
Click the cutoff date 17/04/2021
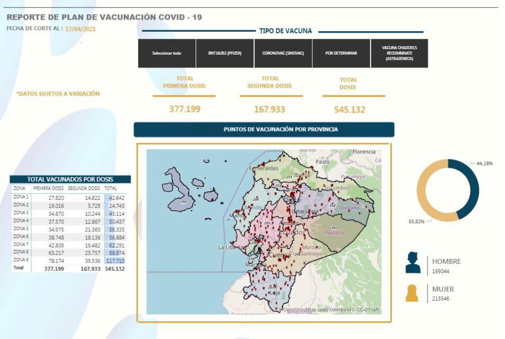[80, 29]
